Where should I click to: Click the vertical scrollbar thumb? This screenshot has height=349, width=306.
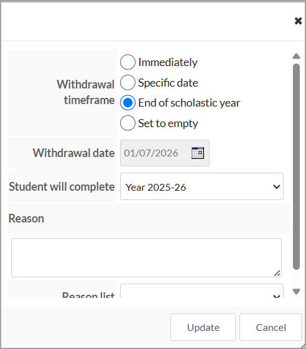(x=296, y=166)
